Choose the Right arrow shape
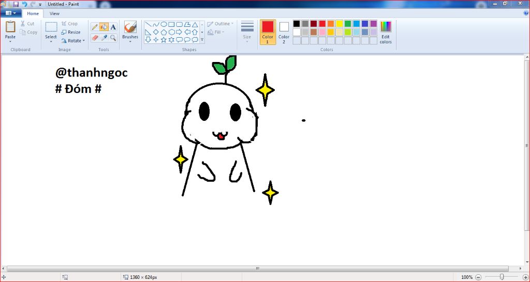 (179, 32)
